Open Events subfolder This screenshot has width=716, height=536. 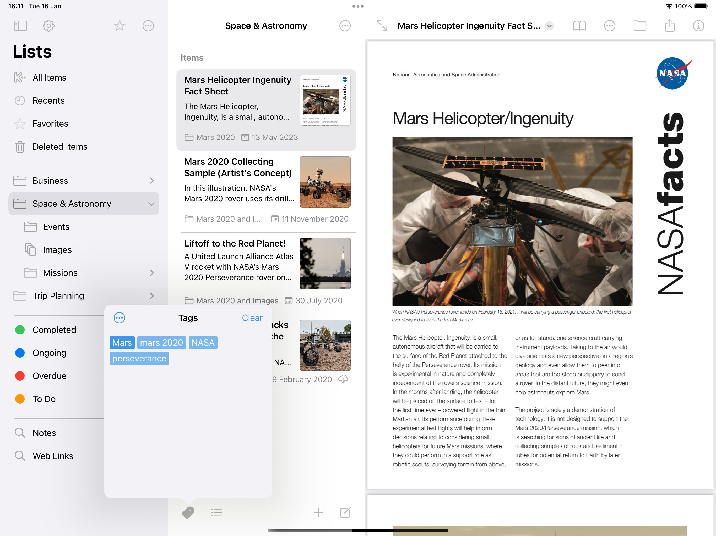[84, 227]
